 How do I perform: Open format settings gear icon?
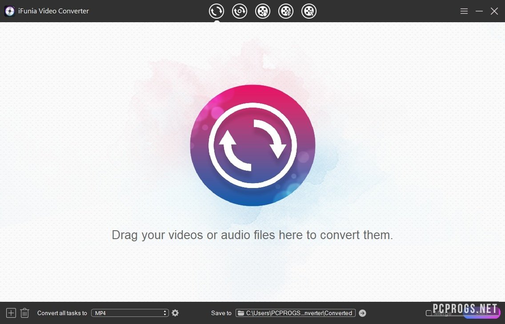click(175, 313)
